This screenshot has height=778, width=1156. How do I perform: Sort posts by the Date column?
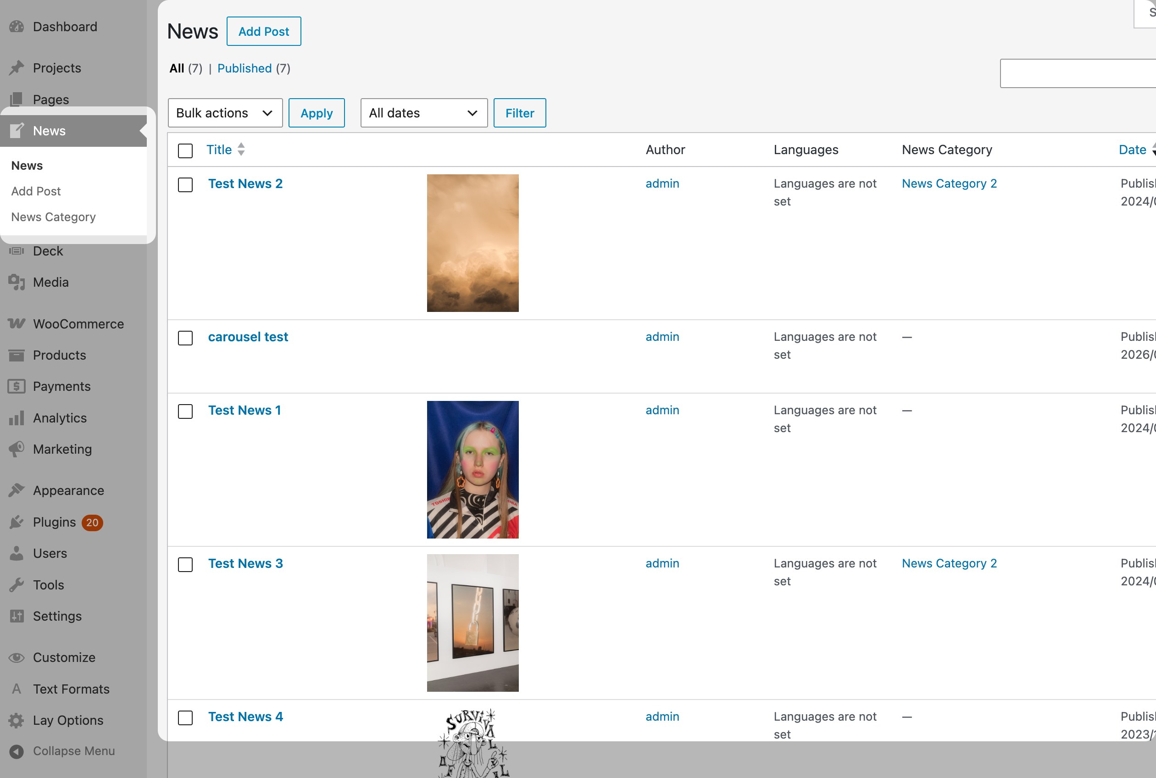1136,150
